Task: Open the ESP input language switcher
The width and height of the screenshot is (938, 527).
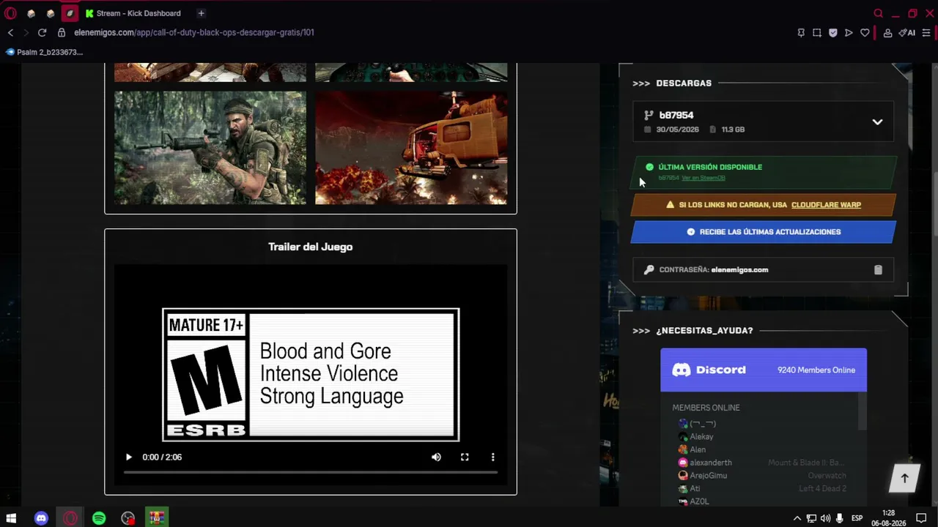Action: [x=857, y=518]
